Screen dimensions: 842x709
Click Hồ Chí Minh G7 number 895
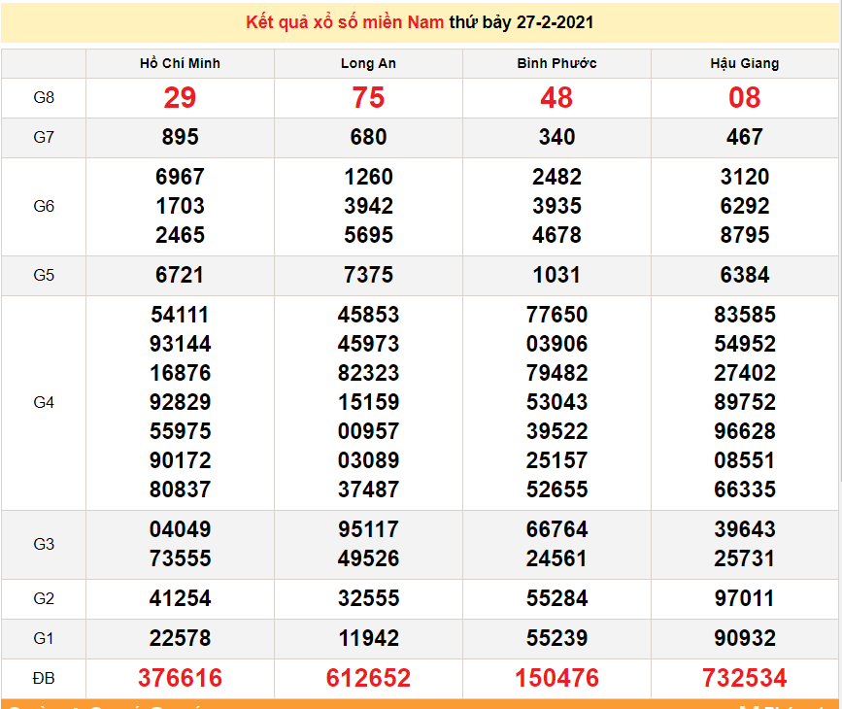click(x=180, y=138)
